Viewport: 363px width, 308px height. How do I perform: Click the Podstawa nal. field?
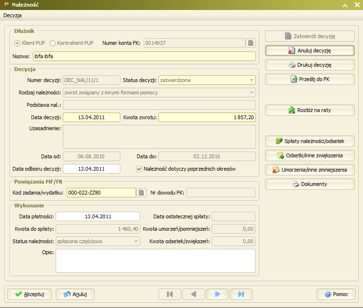159,105
